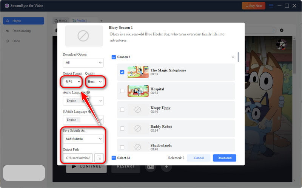Open the Audio Language dropdown
Viewport: 302px width, 188px height.
[83, 101]
